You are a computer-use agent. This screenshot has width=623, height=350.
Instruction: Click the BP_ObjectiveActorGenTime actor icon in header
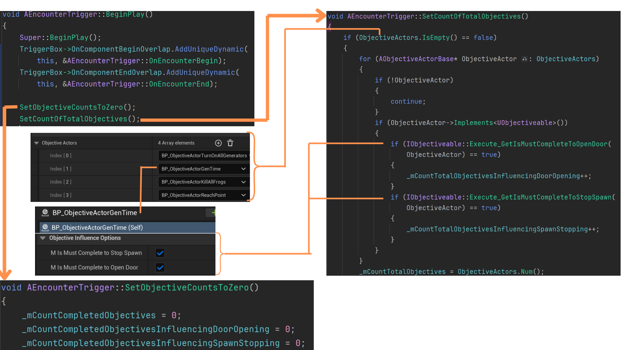[x=45, y=213]
